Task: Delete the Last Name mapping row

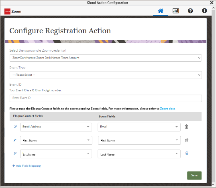Action: click(187, 153)
